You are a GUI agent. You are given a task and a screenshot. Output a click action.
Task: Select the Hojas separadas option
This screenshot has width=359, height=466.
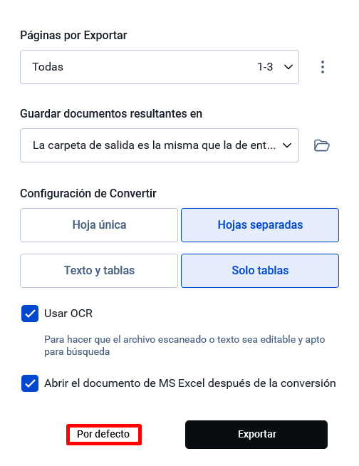pyautogui.click(x=260, y=225)
